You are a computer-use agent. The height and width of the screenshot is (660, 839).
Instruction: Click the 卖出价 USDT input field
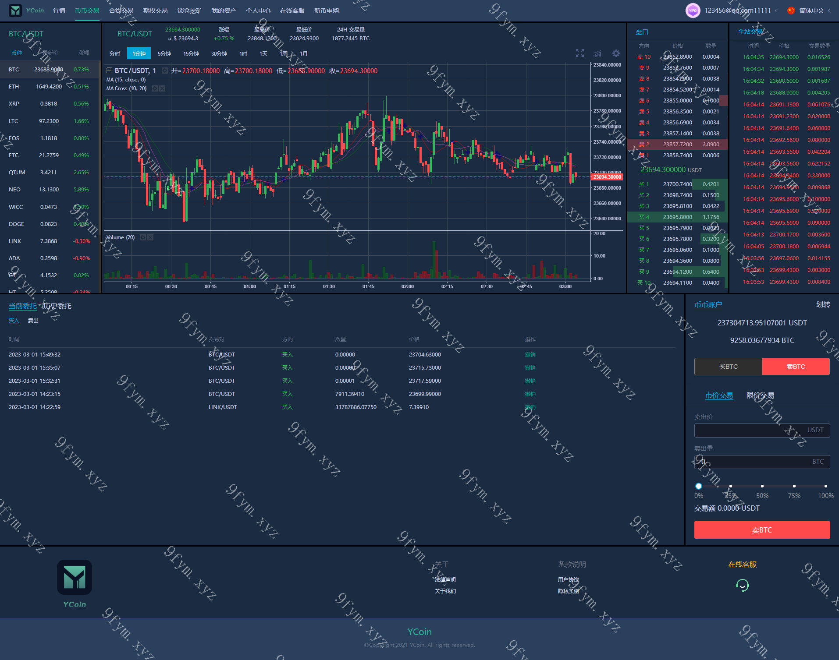[x=762, y=430]
